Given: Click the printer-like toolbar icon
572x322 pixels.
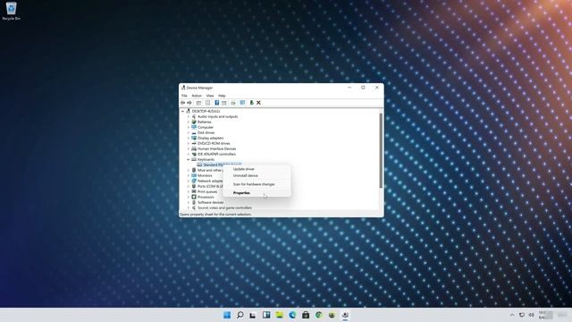Looking at the screenshot, I should coord(233,103).
